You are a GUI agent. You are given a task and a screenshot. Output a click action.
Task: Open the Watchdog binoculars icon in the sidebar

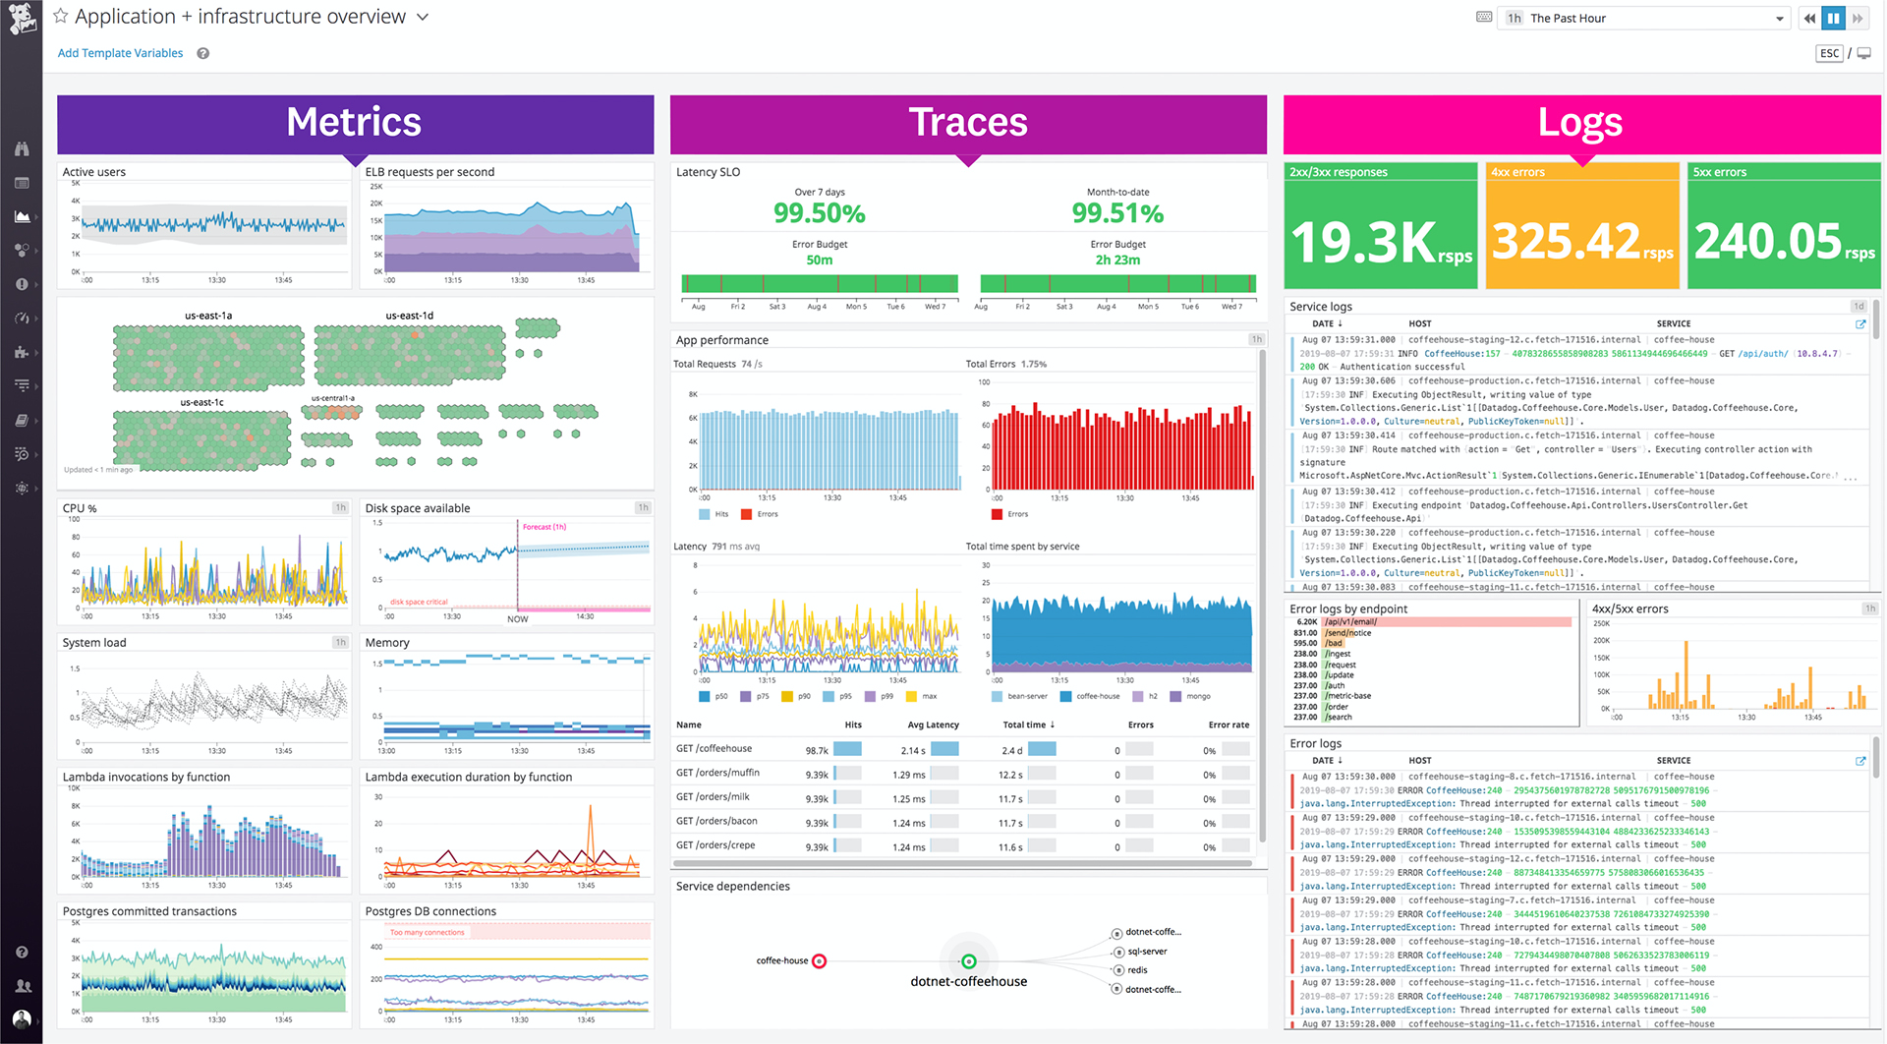22,149
